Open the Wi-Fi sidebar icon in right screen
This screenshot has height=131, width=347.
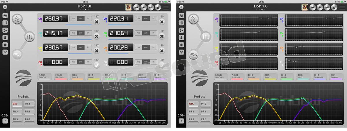pos(181,52)
